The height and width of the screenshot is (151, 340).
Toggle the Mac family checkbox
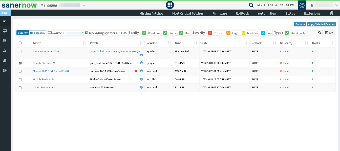pos(181,33)
